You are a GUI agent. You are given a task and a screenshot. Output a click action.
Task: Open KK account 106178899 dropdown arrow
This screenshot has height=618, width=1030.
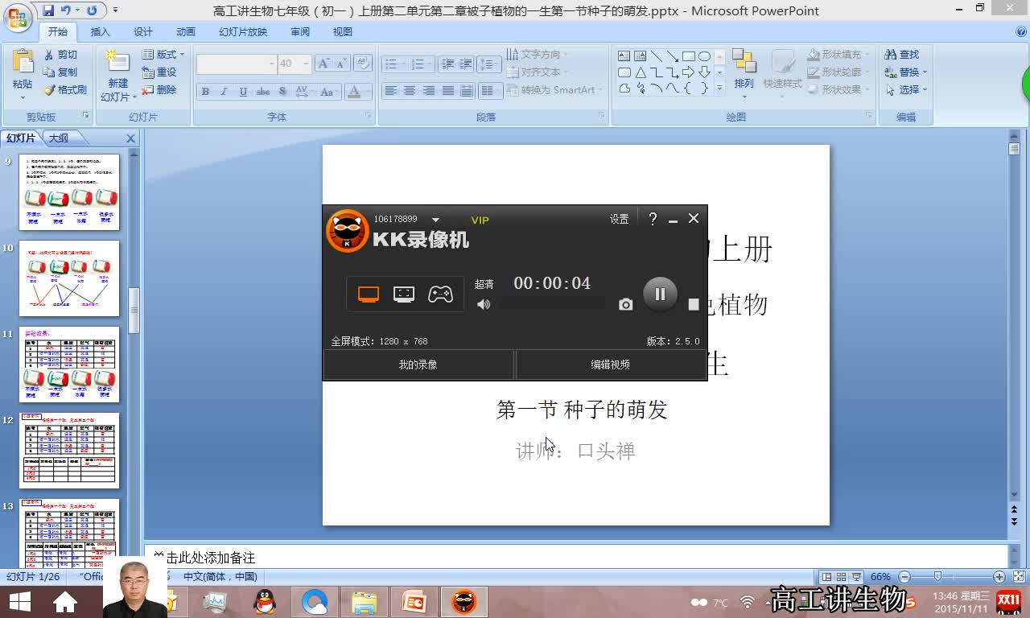435,220
